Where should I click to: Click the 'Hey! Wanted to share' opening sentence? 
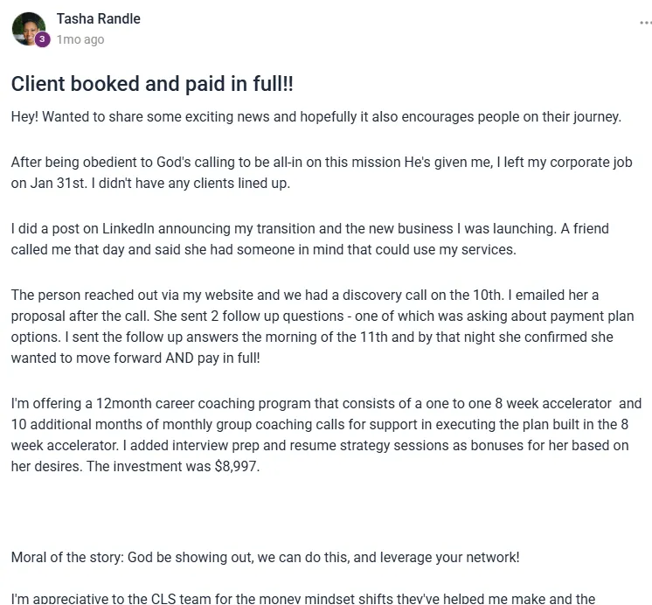pyautogui.click(x=316, y=117)
